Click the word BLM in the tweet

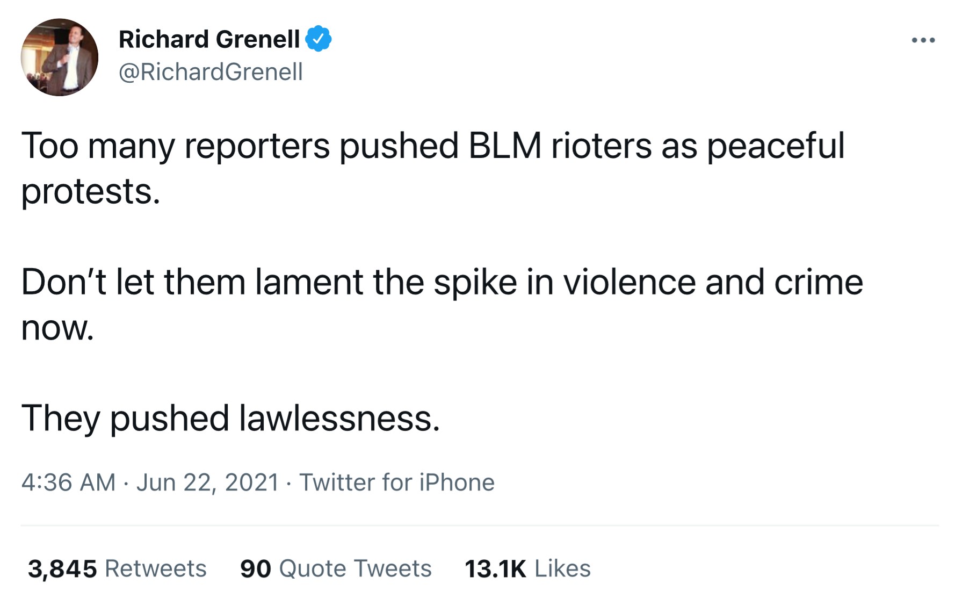(505, 146)
